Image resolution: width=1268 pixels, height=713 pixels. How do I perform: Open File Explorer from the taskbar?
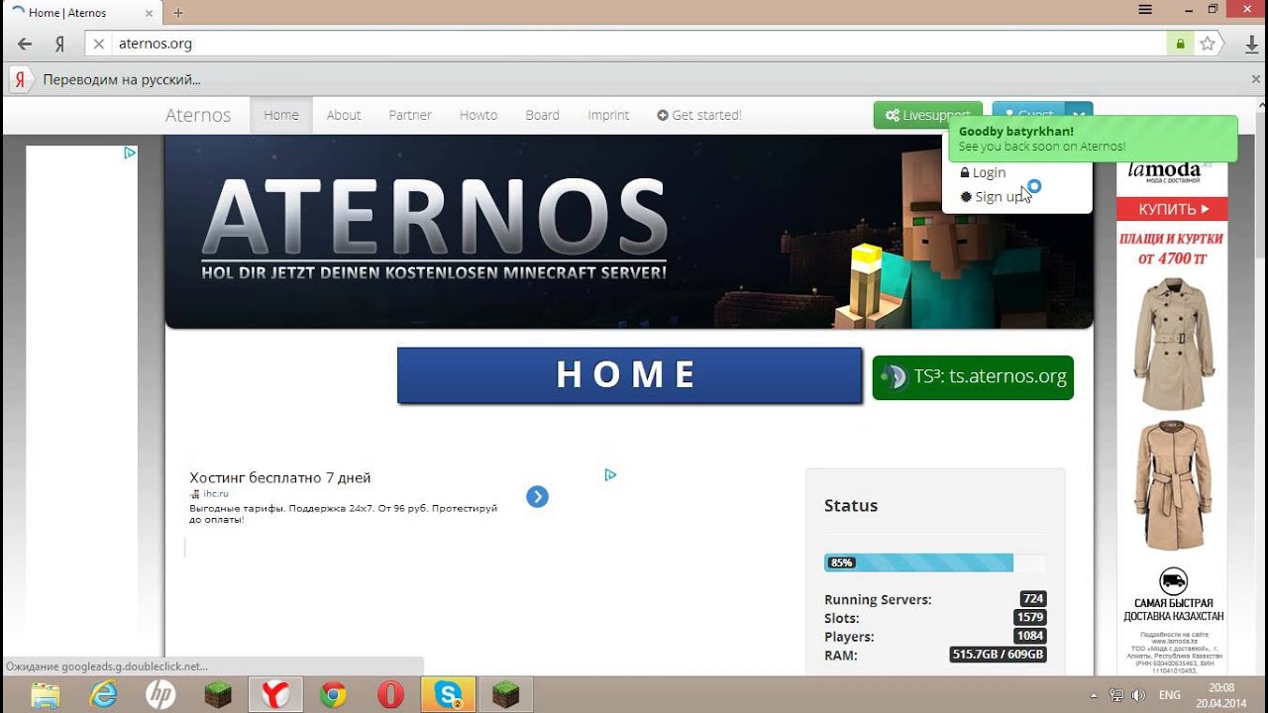(x=46, y=695)
